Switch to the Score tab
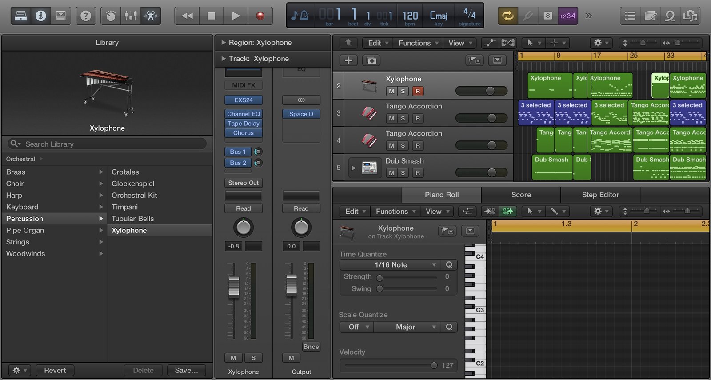 pos(521,195)
